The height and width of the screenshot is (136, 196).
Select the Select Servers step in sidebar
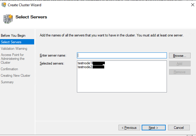(x=17, y=42)
